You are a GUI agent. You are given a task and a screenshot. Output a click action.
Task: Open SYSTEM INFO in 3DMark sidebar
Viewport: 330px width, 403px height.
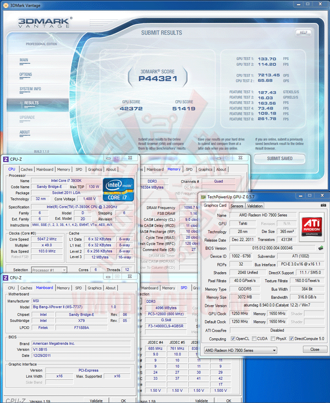pos(30,89)
